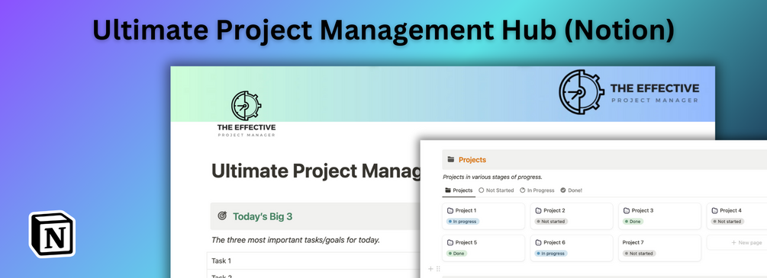Click the Not started status on Project 7

click(x=639, y=254)
